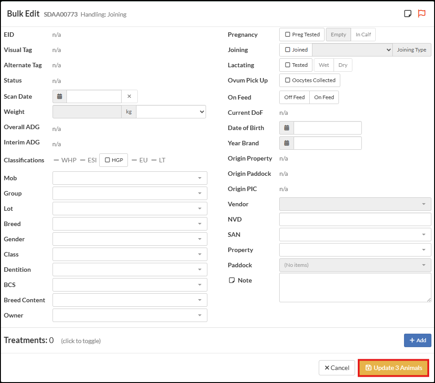Toggle the Oocytes Collected checkbox
The width and height of the screenshot is (435, 383).
288,80
